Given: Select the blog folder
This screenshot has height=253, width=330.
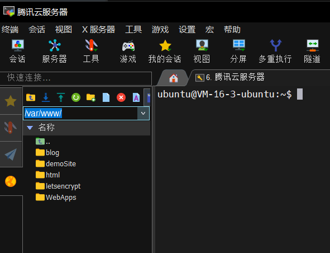Looking at the screenshot, I should click(47, 152).
